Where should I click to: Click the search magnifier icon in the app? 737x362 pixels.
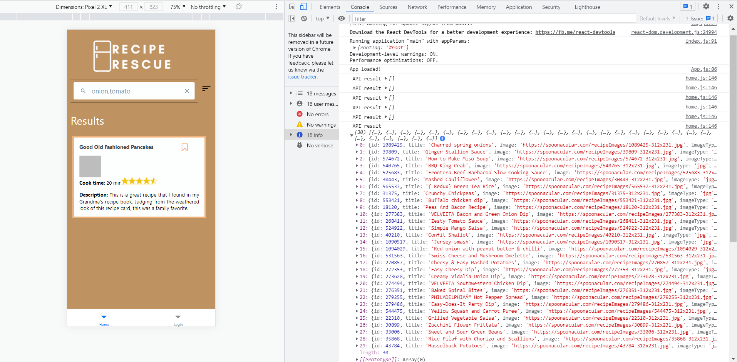tap(83, 91)
